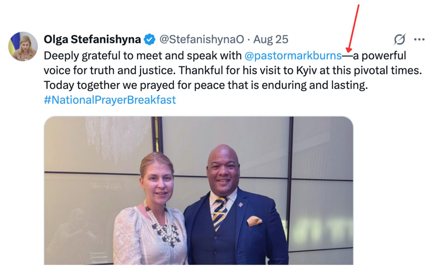Click the blue verified checkmark badge
This screenshot has height=272, width=434.
tap(150, 39)
